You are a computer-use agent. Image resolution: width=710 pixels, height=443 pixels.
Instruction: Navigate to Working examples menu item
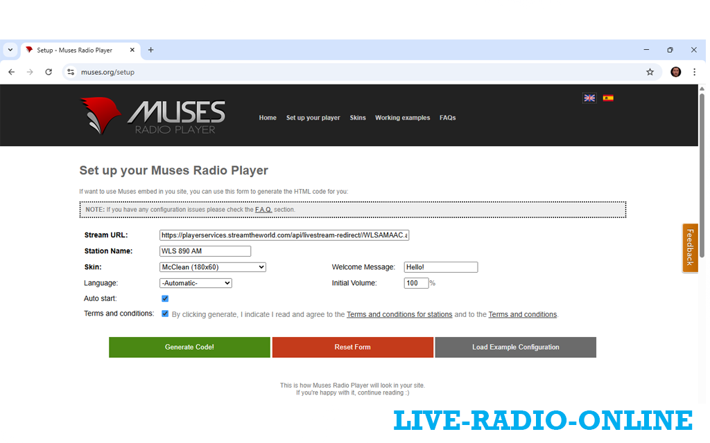(402, 118)
